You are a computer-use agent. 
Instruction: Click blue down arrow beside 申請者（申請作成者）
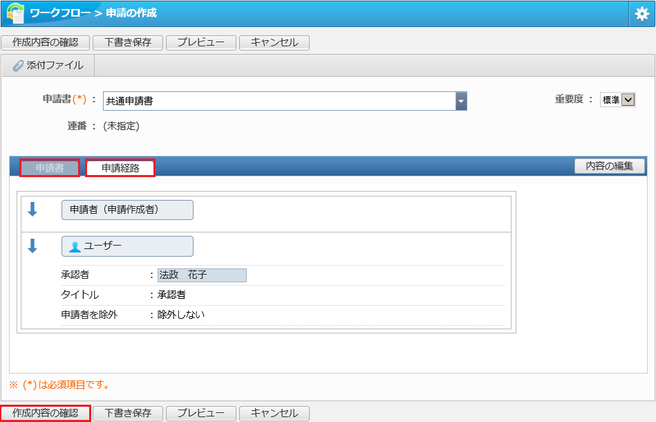tap(32, 209)
